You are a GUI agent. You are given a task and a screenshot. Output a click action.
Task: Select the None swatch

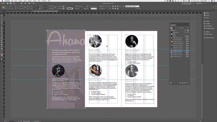pyautogui.click(x=180, y=30)
